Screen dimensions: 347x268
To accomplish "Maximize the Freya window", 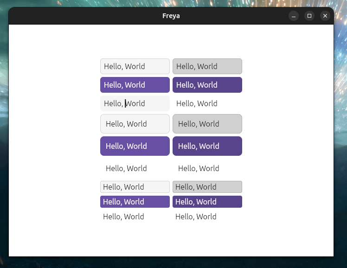I will pos(309,16).
